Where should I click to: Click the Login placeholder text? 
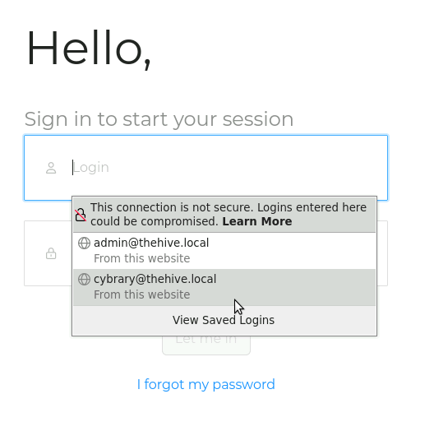(91, 168)
